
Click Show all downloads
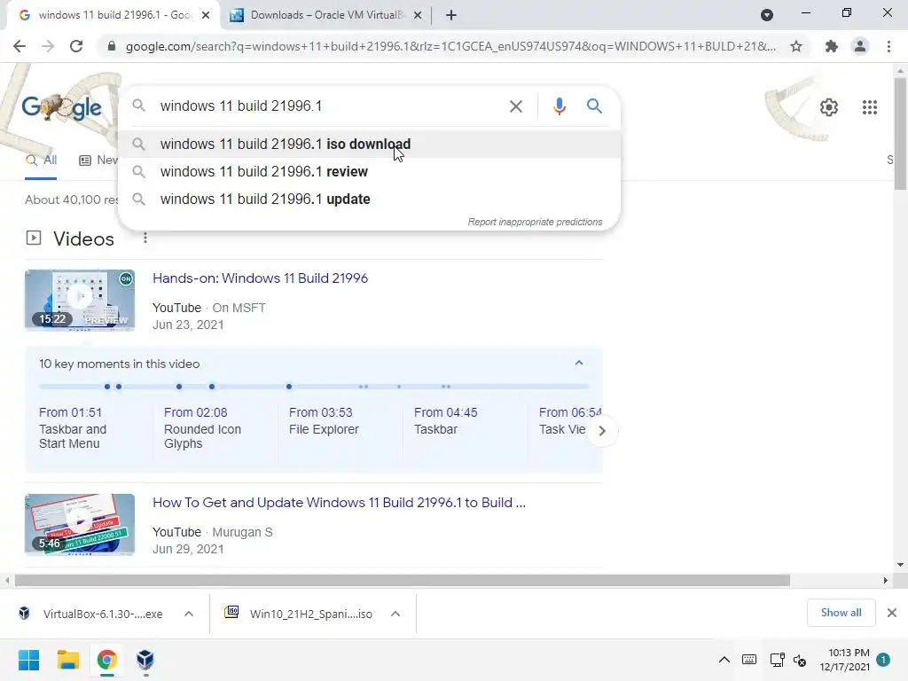click(x=841, y=613)
